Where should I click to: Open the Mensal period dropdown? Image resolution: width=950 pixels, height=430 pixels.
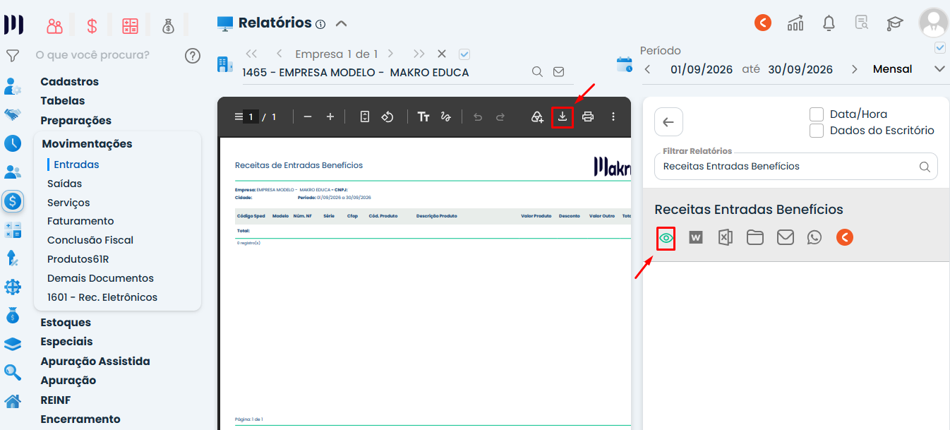click(x=908, y=69)
